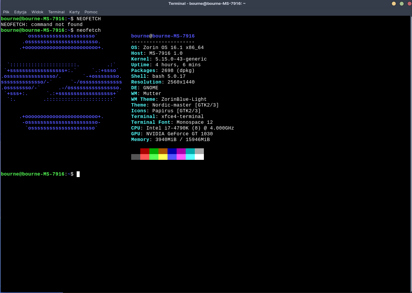Click the bright blue color block
The width and height of the screenshot is (412, 293).
tap(172, 157)
